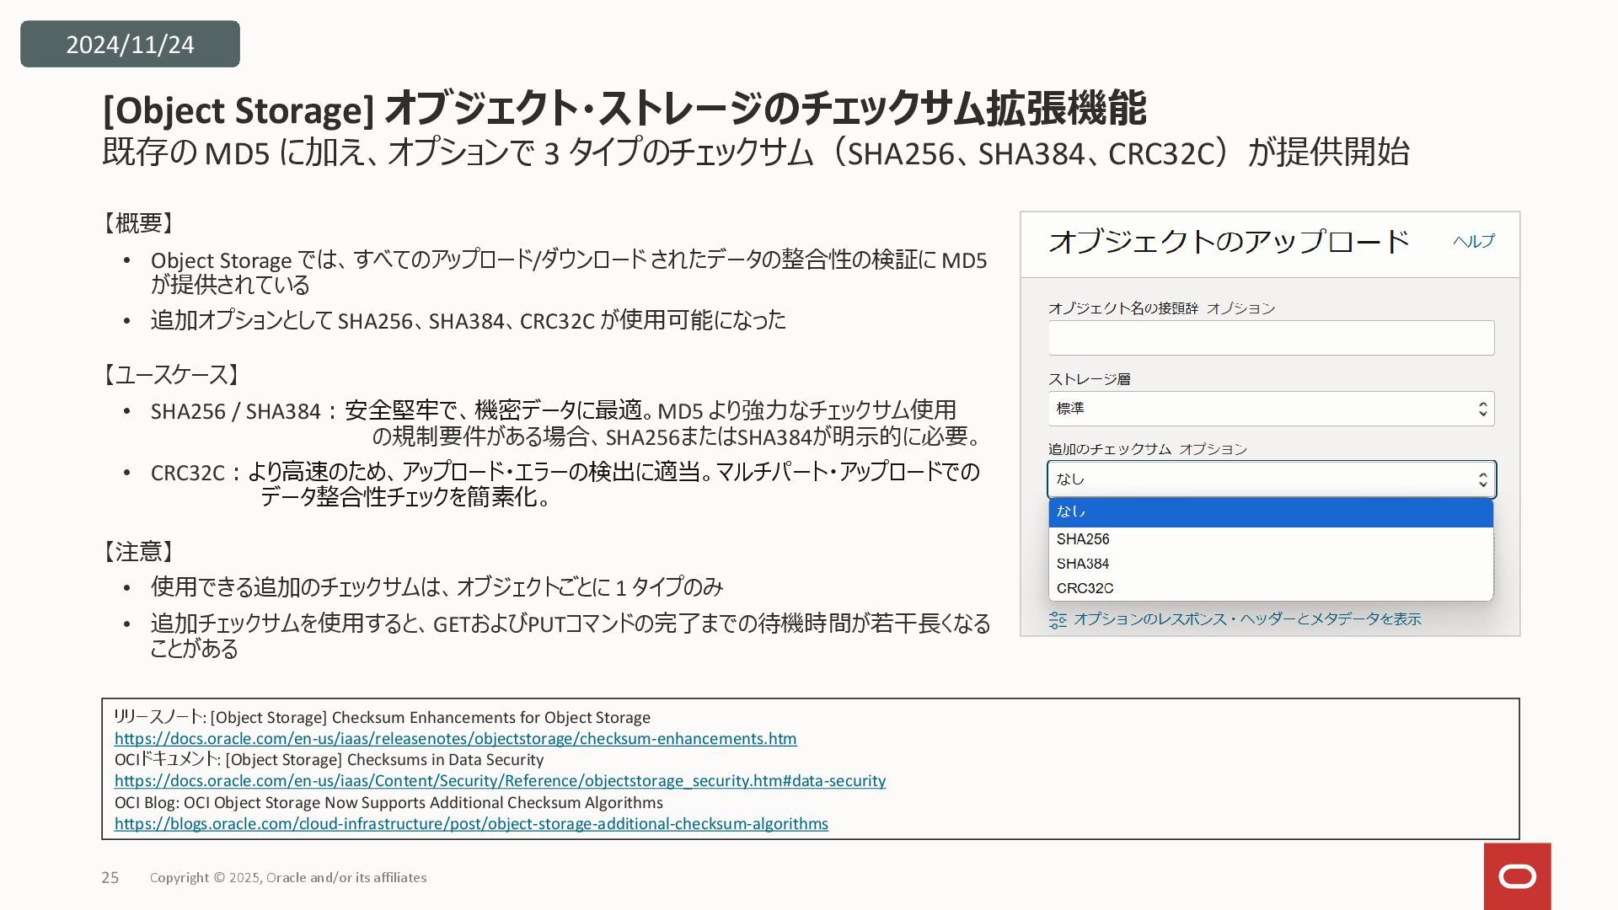Click the additional checksum select arrows icon
1618x910 pixels.
(x=1482, y=480)
